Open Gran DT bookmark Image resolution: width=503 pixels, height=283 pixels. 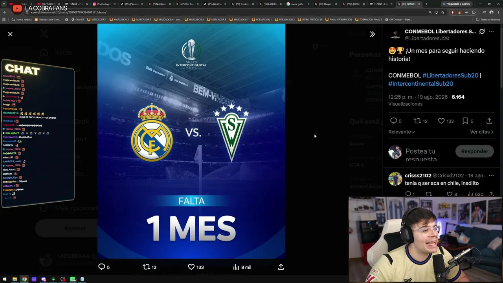77,20
